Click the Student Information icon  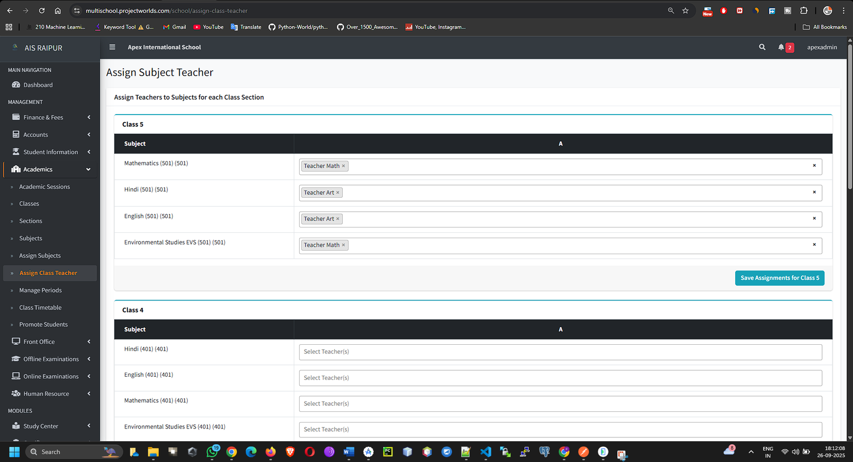[x=16, y=152]
